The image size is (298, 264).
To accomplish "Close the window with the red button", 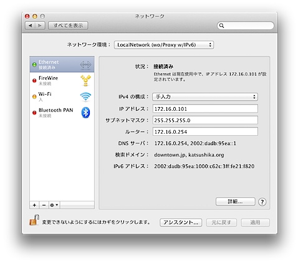I will [27, 16].
